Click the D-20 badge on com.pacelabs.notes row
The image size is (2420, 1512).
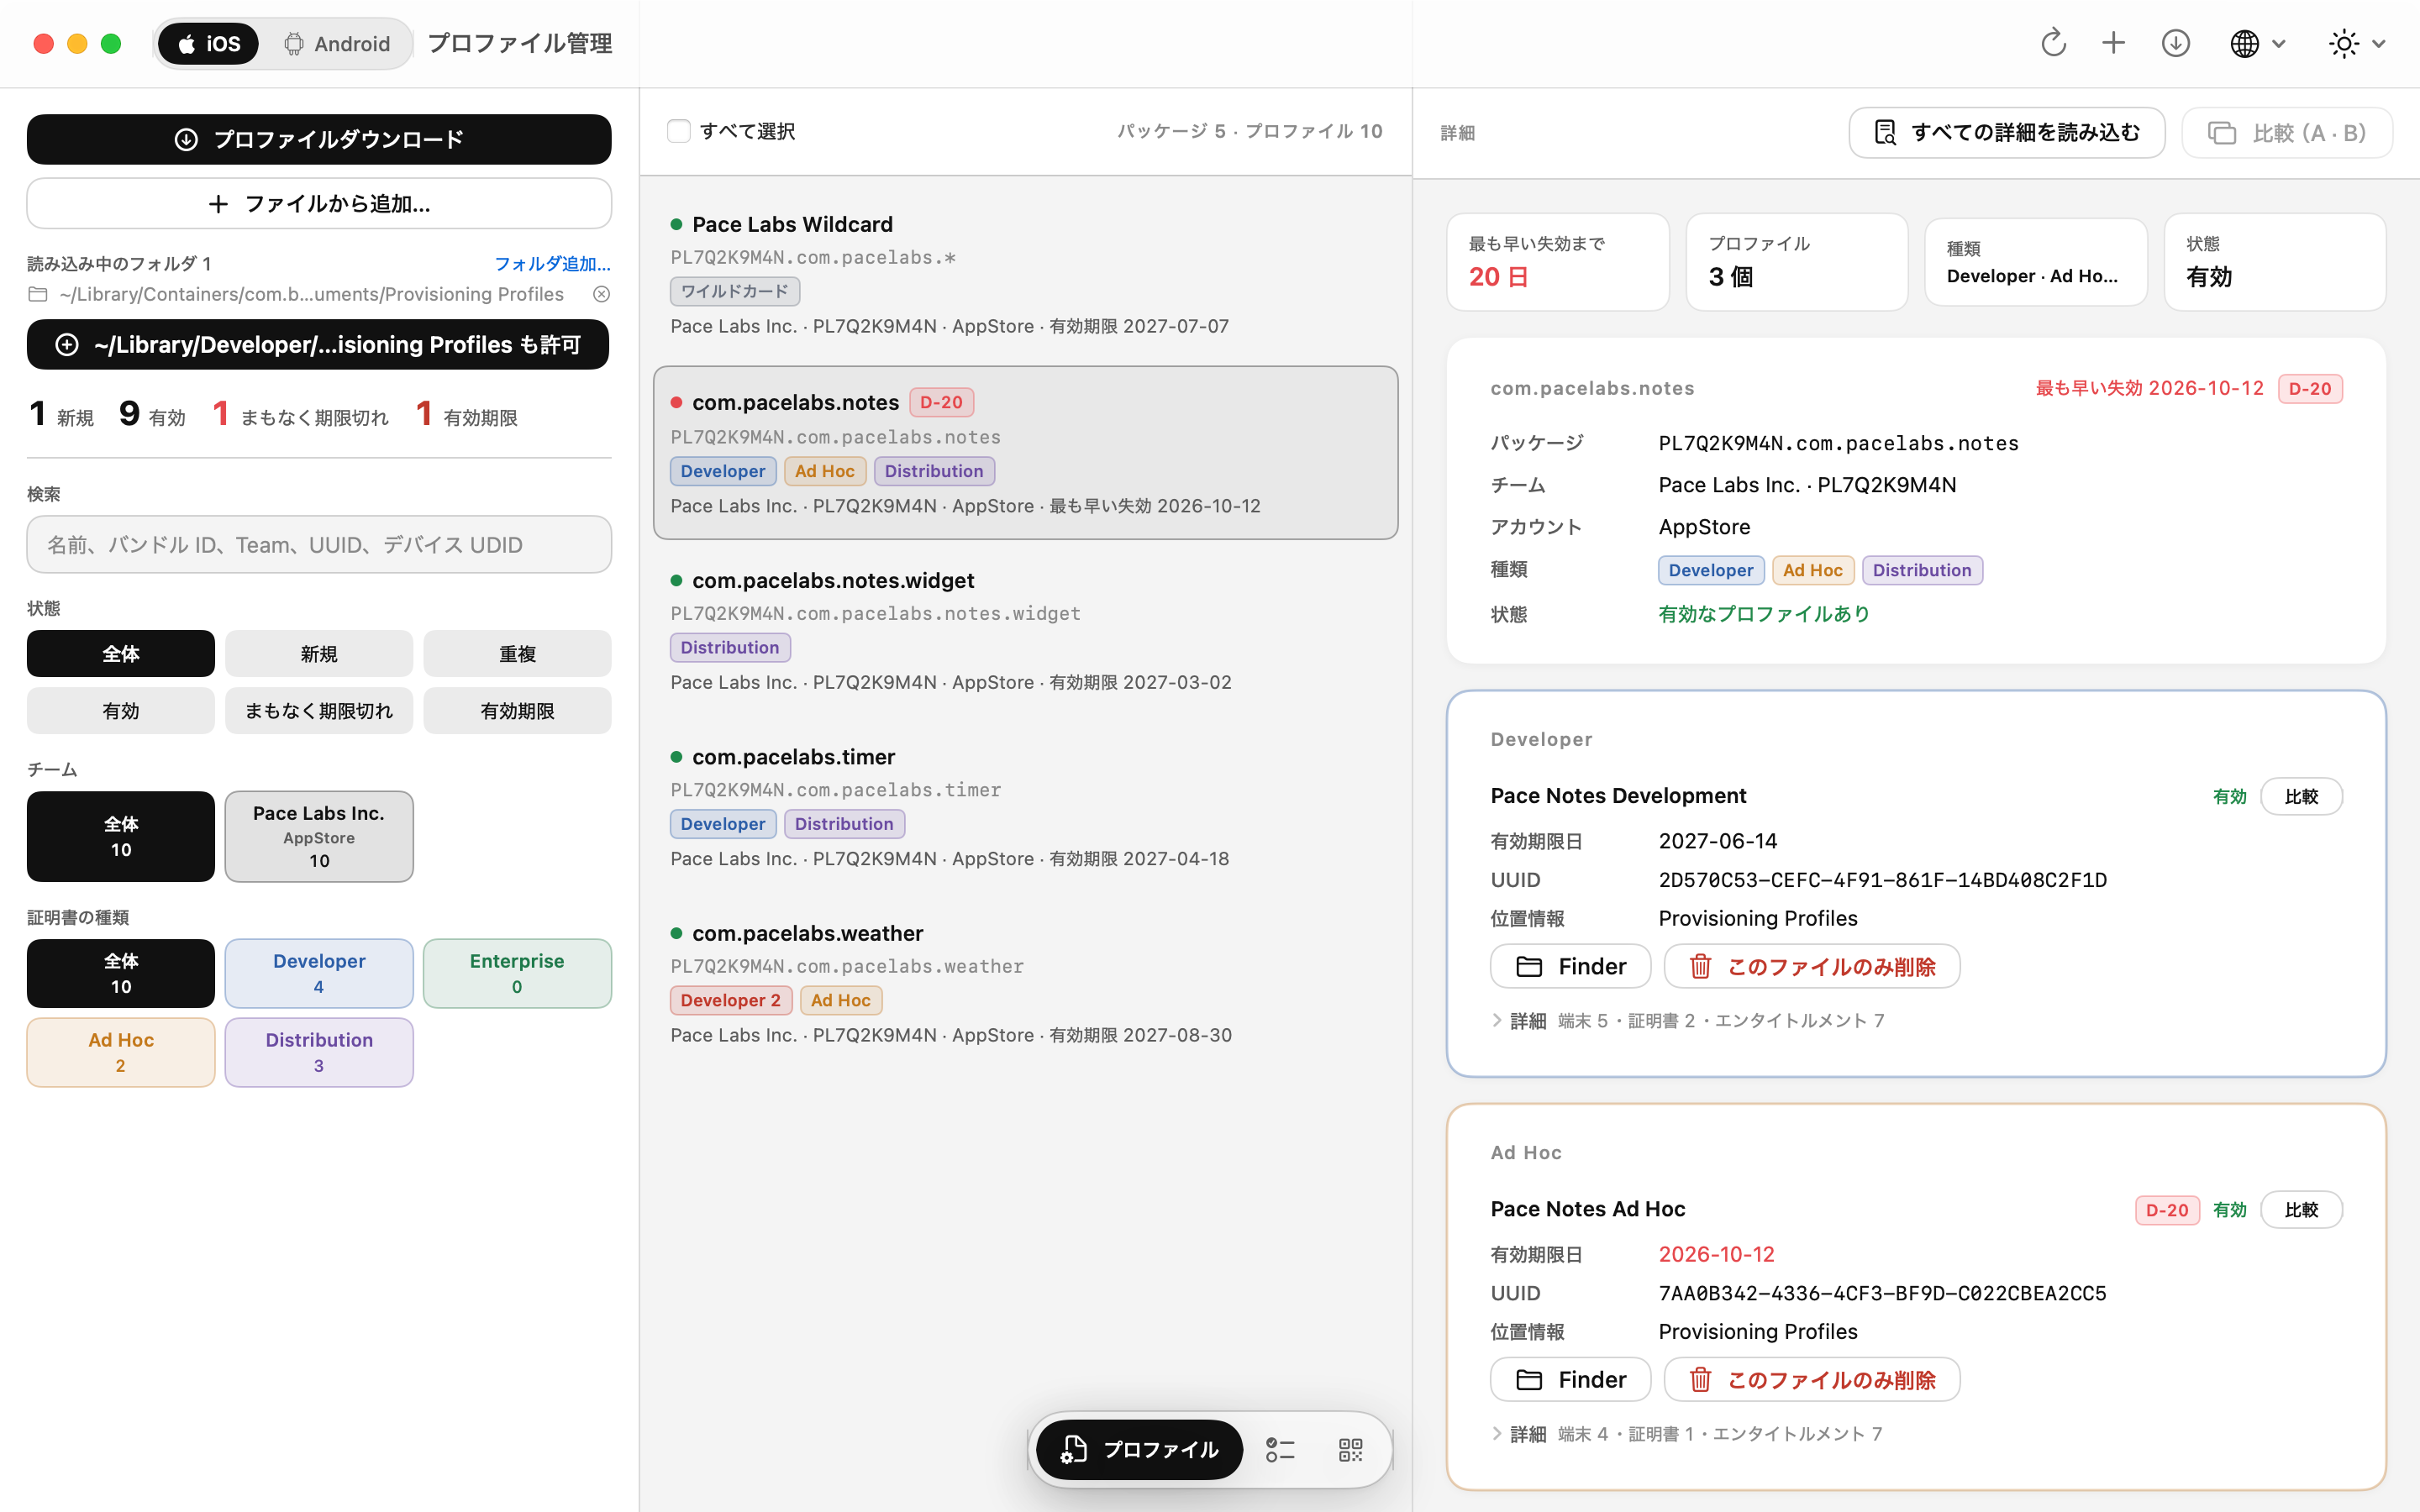coord(941,402)
